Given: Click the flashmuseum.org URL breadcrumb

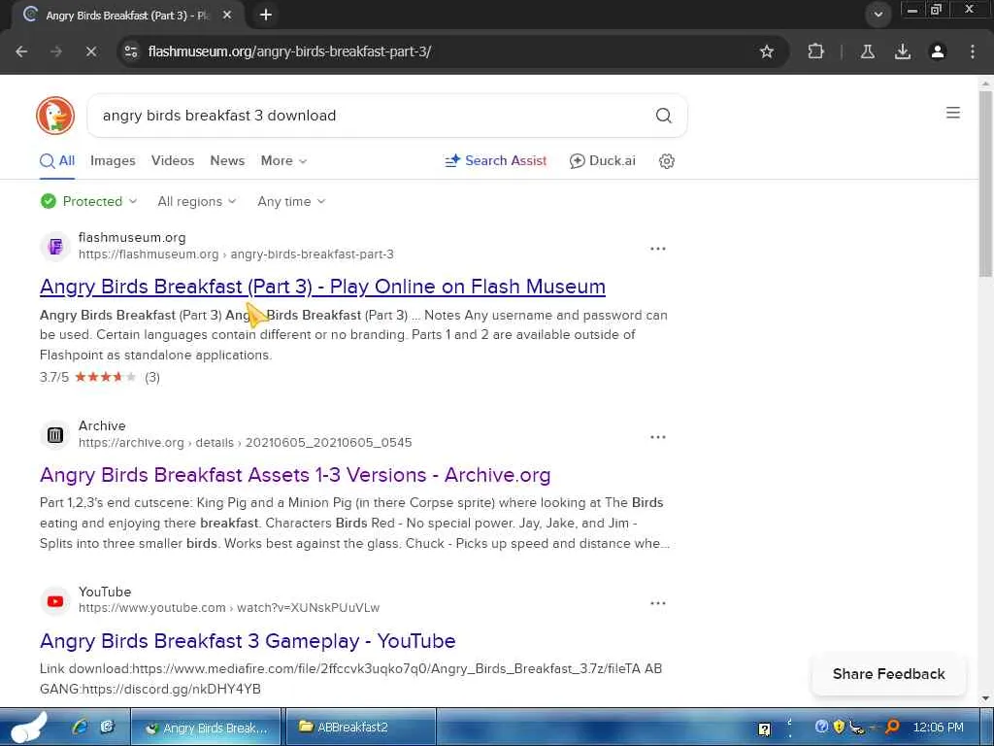Looking at the screenshot, I should (x=236, y=254).
